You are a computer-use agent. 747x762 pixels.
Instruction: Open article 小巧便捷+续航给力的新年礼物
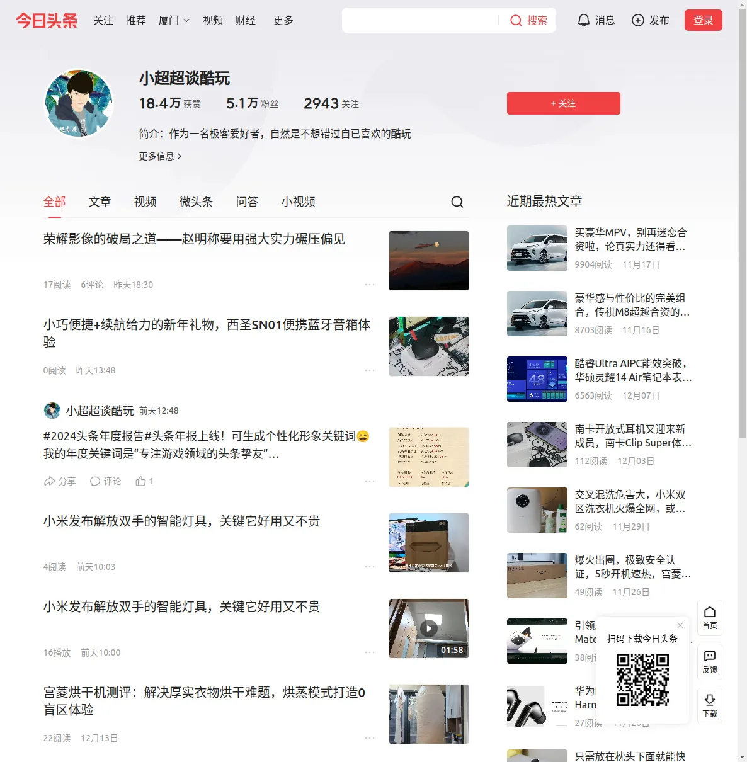point(207,333)
